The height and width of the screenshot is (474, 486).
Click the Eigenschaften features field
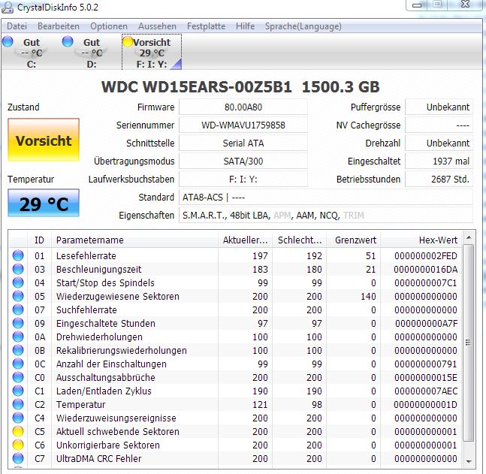pos(326,215)
